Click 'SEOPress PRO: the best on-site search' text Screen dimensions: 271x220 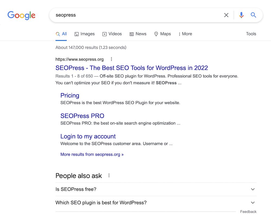pos(120,123)
